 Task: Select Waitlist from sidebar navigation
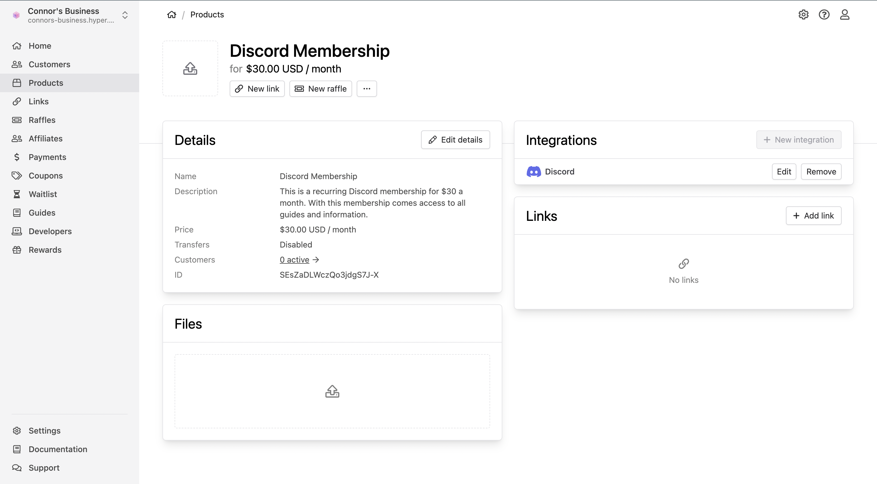coord(43,194)
